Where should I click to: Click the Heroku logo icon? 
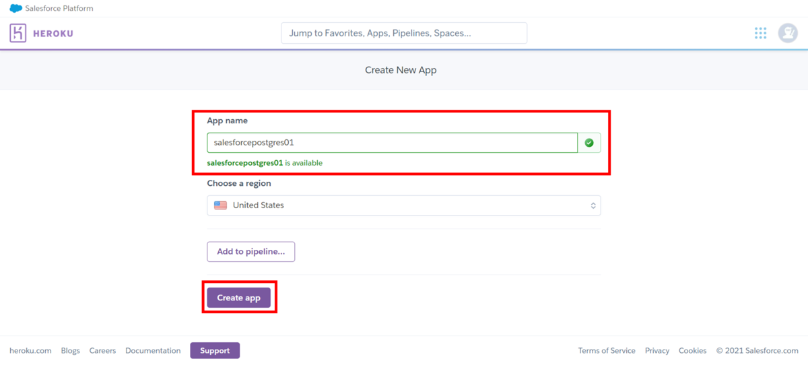[18, 33]
